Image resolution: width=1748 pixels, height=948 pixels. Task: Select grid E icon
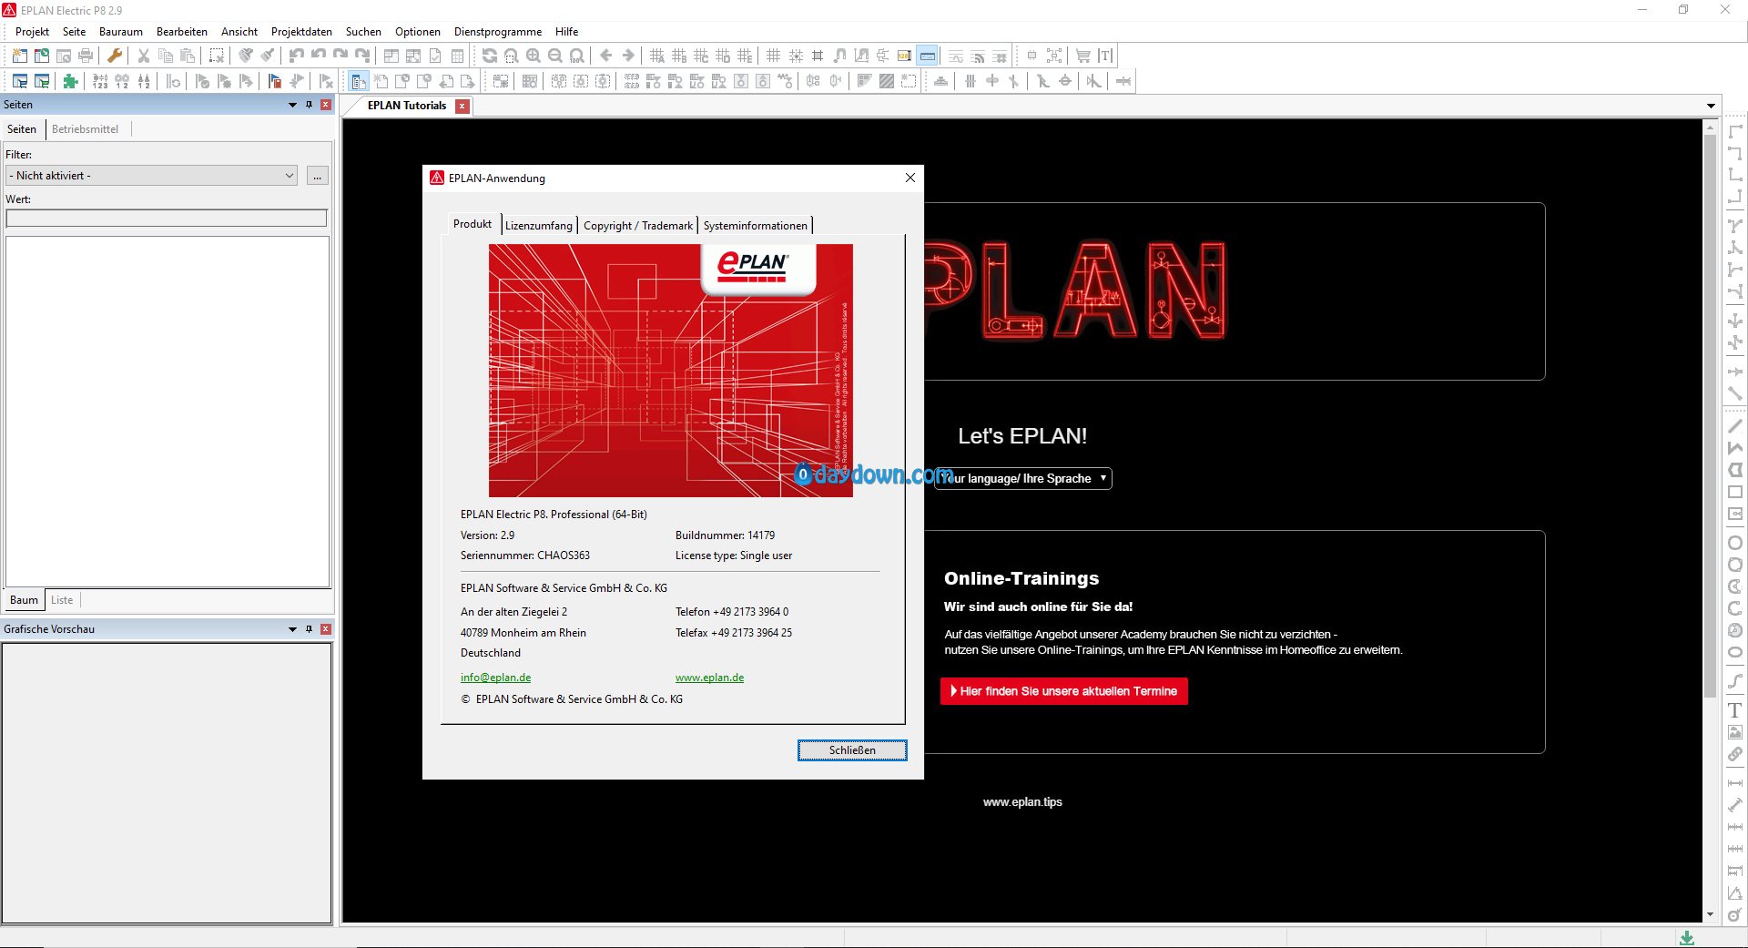(745, 56)
